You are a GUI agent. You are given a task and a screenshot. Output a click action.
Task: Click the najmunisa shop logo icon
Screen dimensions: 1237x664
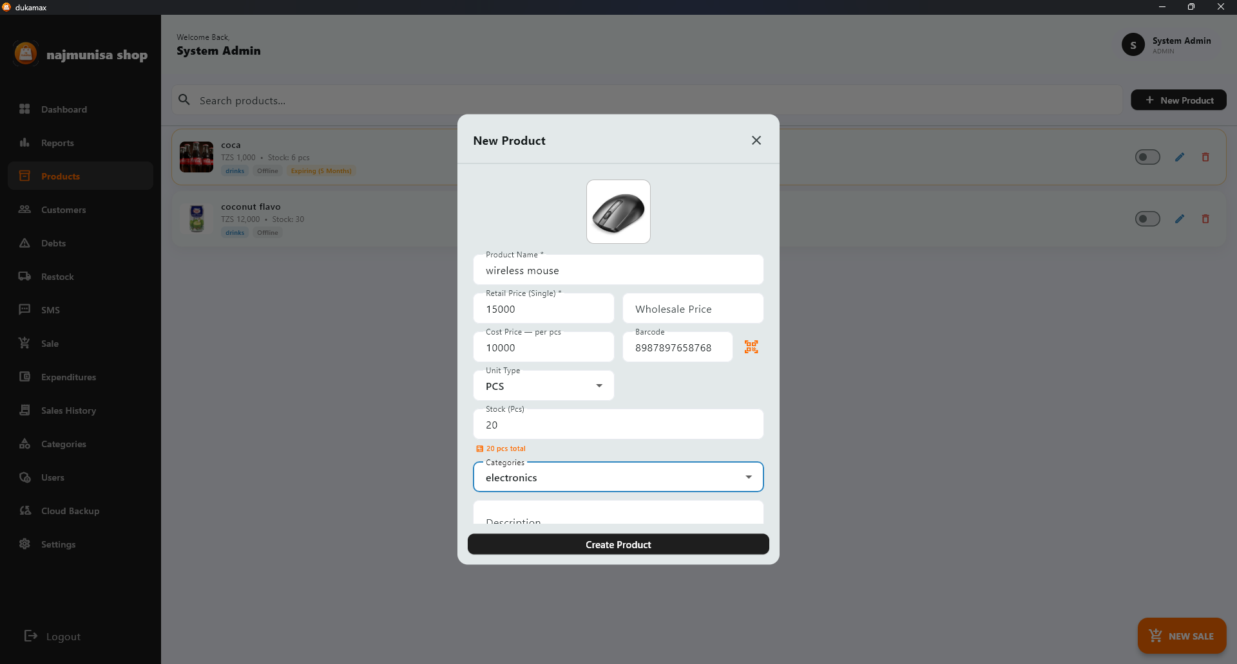coord(26,54)
